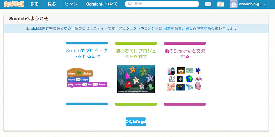Click the pink character with headphones avatar
The image size is (275, 137).
[198, 86]
